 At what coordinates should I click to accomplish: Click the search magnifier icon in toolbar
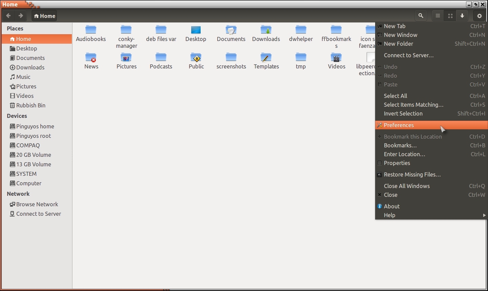pos(421,16)
